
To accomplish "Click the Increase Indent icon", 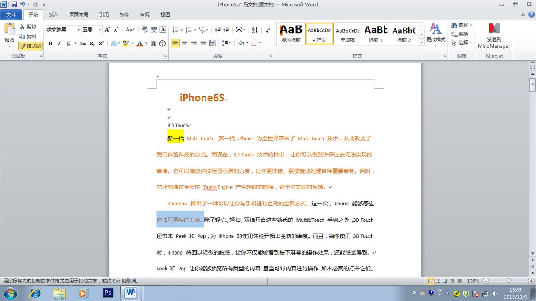I will [227, 30].
